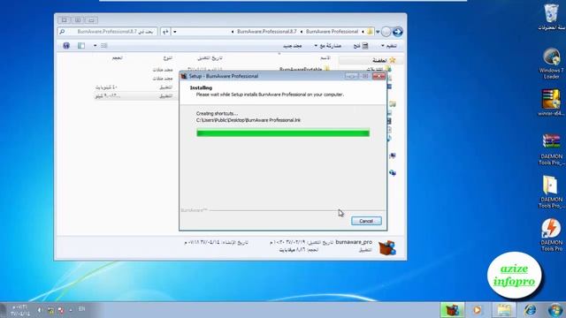Open Explorer help icon
Viewport: 566px width, 318px height.
(x=66, y=46)
